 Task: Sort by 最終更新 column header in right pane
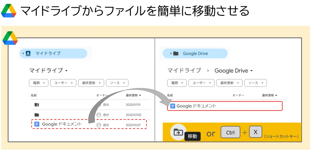269,95
